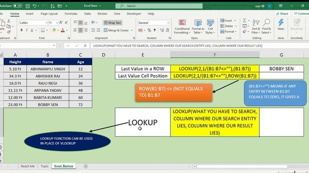The height and width of the screenshot is (173, 309).
Task: Click the Search box in title bar
Action: click(x=159, y=6)
